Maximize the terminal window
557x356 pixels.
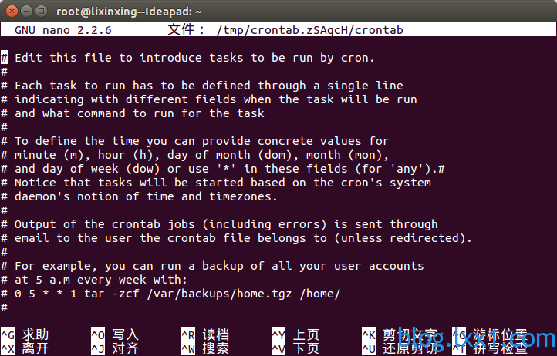42,12
